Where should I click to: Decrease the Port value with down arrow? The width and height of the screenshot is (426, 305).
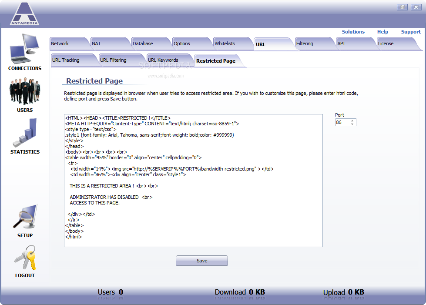[352, 124]
